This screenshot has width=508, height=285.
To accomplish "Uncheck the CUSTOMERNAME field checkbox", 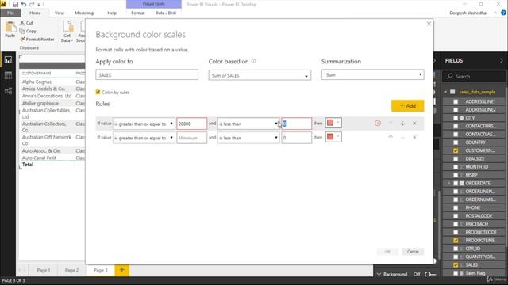I will [456, 150].
